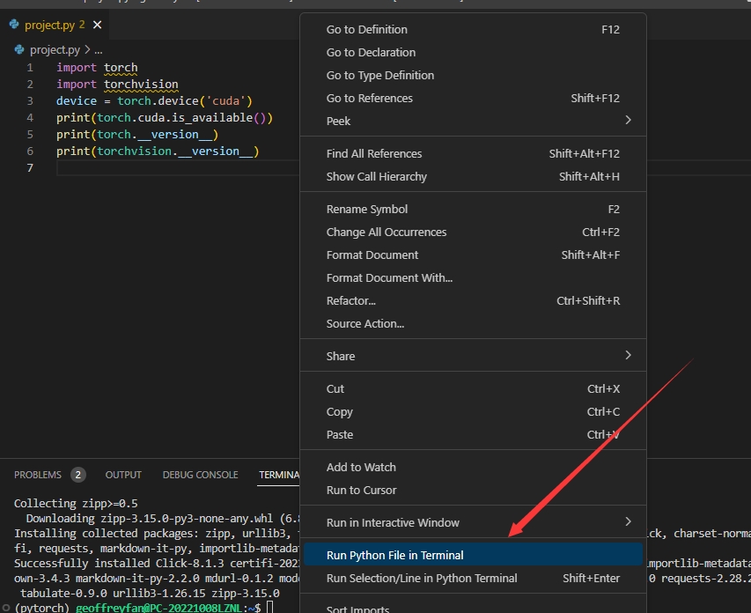Click line number 7 in the editor gutter
The image size is (751, 613).
tap(30, 167)
